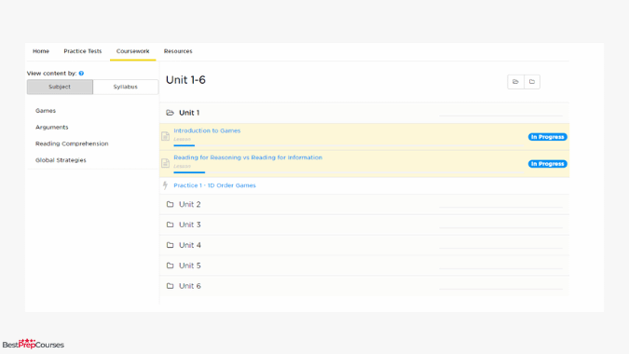Expand the Unit 3 section

tap(364, 225)
